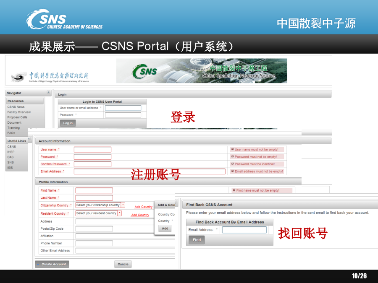Viewport: 378px width, 283px height.
Task: Click the Login panel title bar
Action: (193, 94)
